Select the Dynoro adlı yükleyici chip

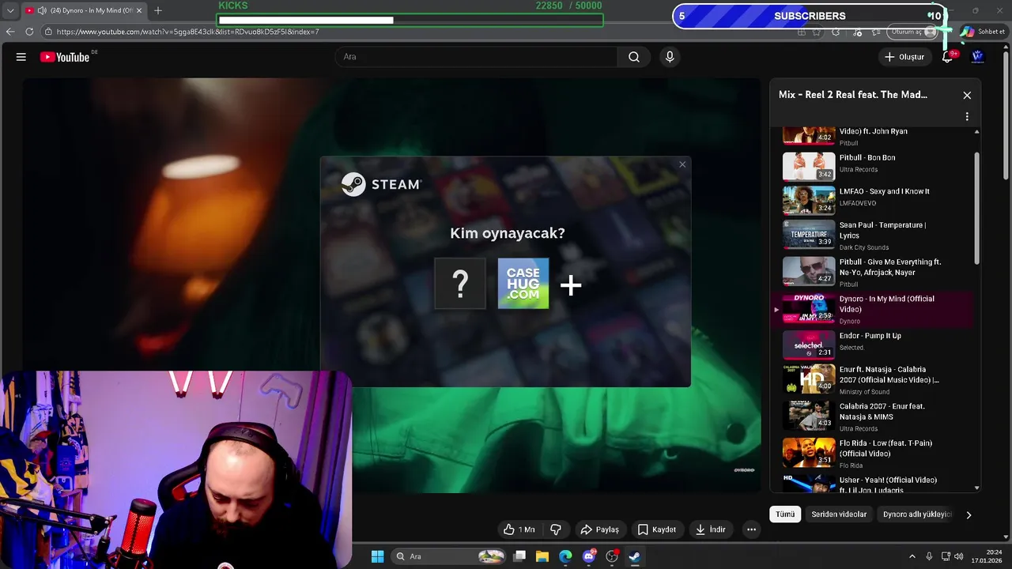click(x=917, y=514)
